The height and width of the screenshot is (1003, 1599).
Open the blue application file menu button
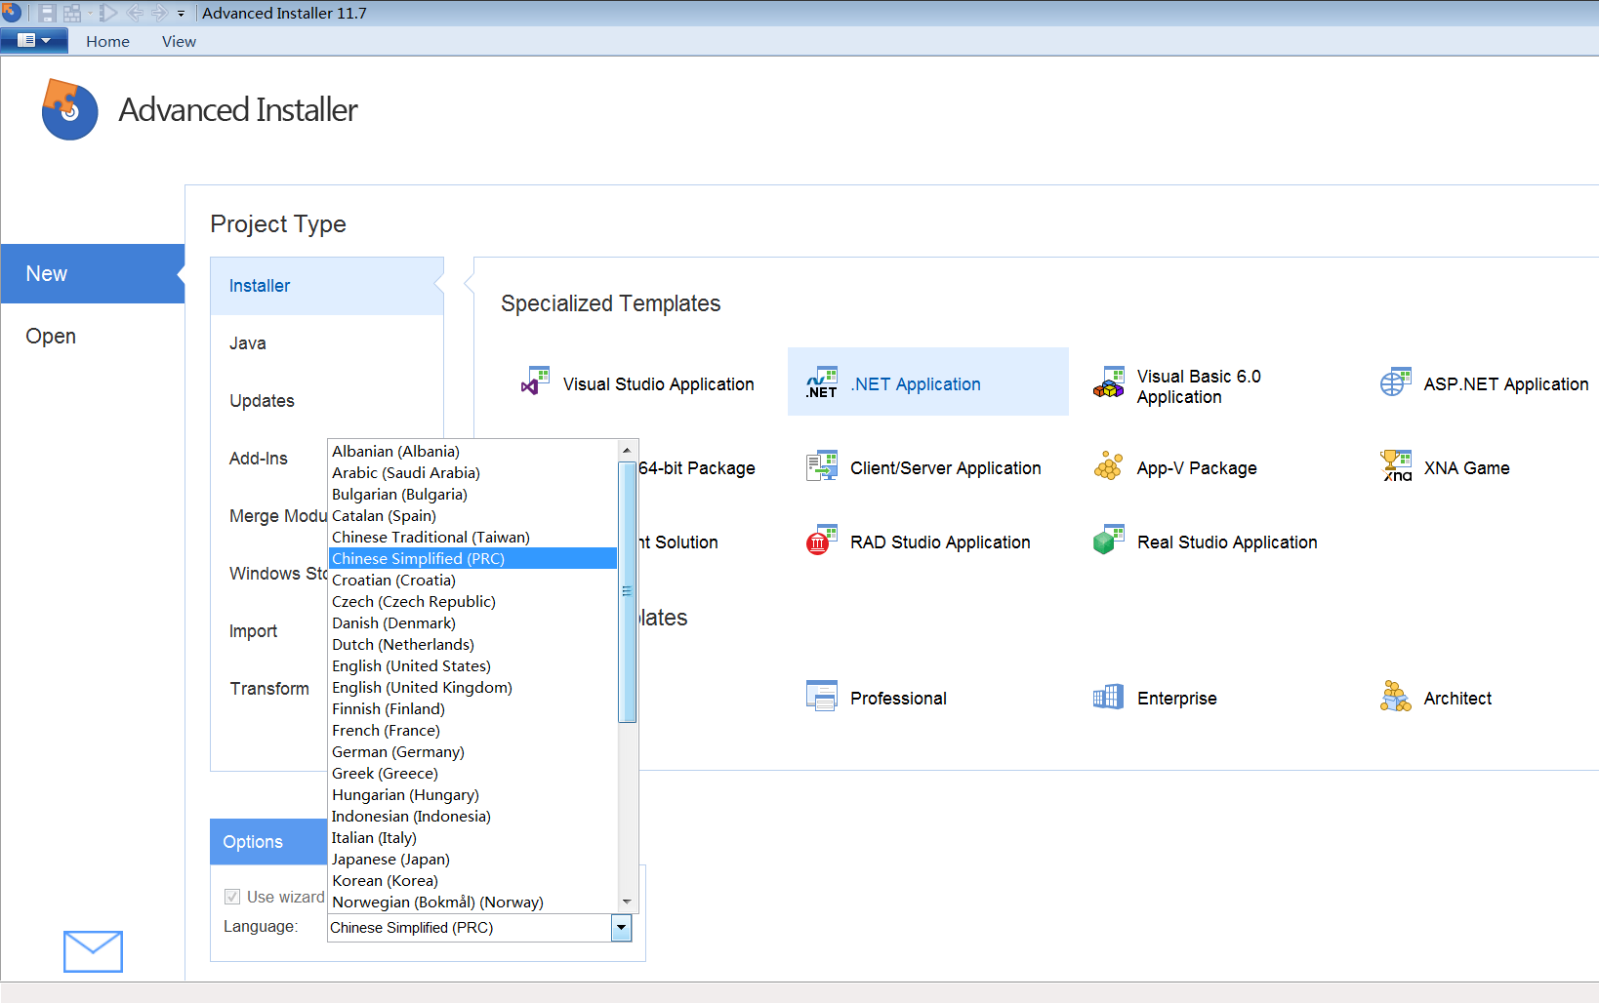point(34,41)
